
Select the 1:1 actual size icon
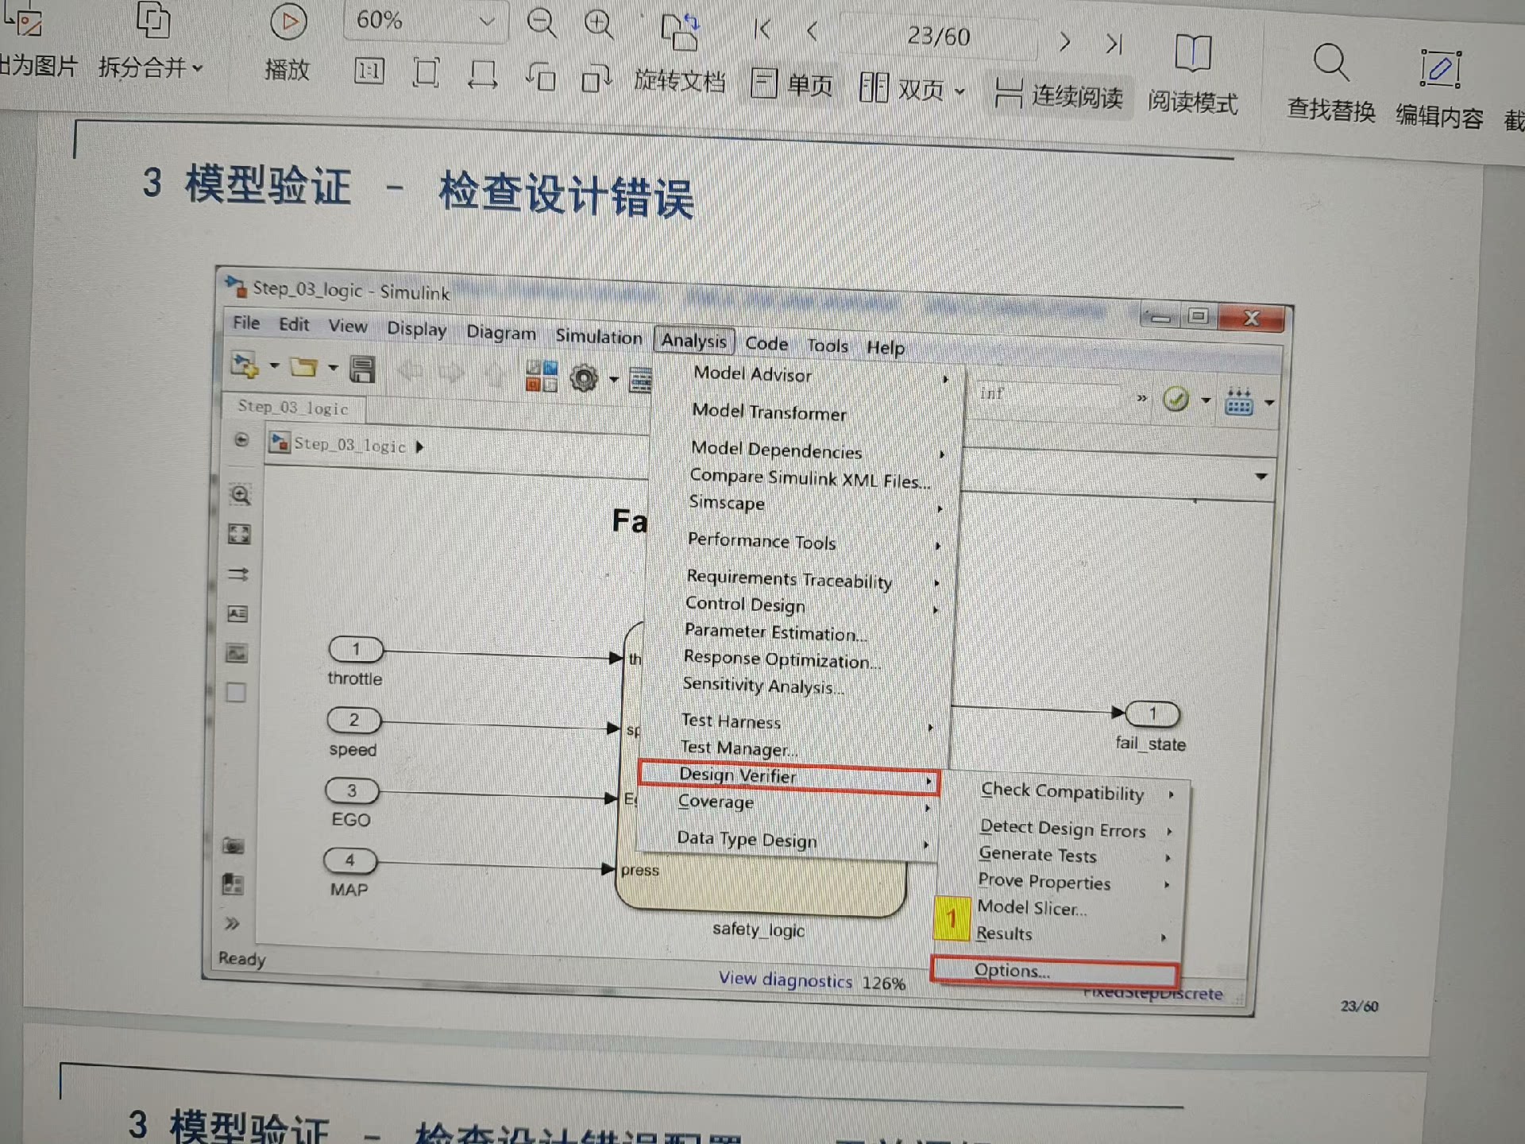pos(369,71)
